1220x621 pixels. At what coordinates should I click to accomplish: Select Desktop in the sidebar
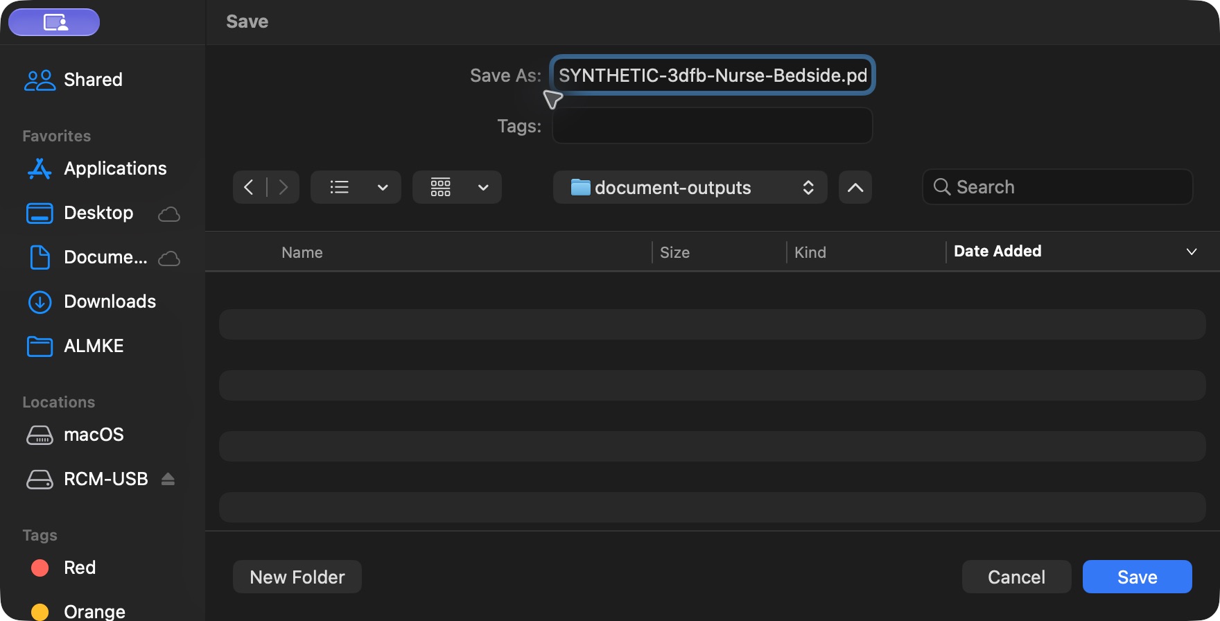pyautogui.click(x=80, y=213)
